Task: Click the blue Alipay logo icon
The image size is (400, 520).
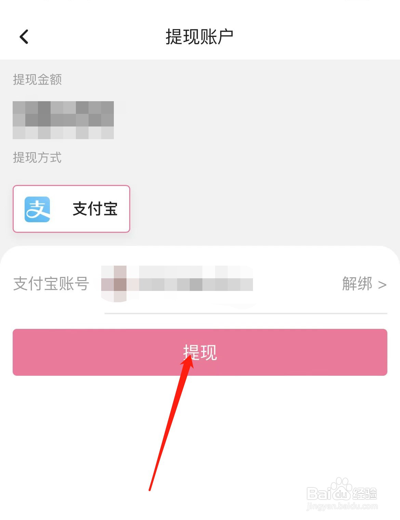Action: tap(37, 209)
